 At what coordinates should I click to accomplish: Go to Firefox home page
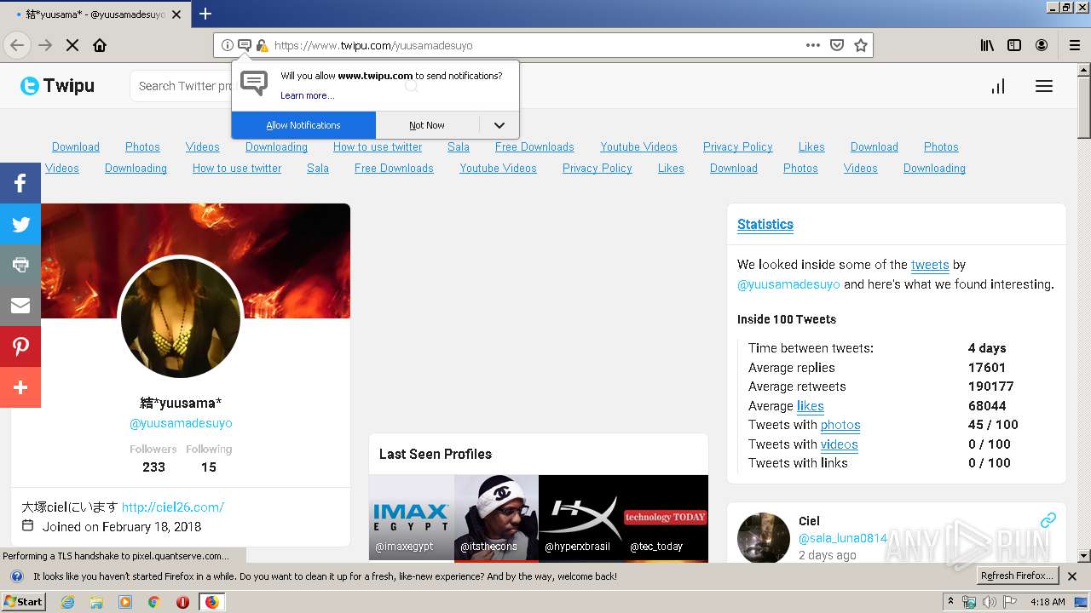point(100,45)
